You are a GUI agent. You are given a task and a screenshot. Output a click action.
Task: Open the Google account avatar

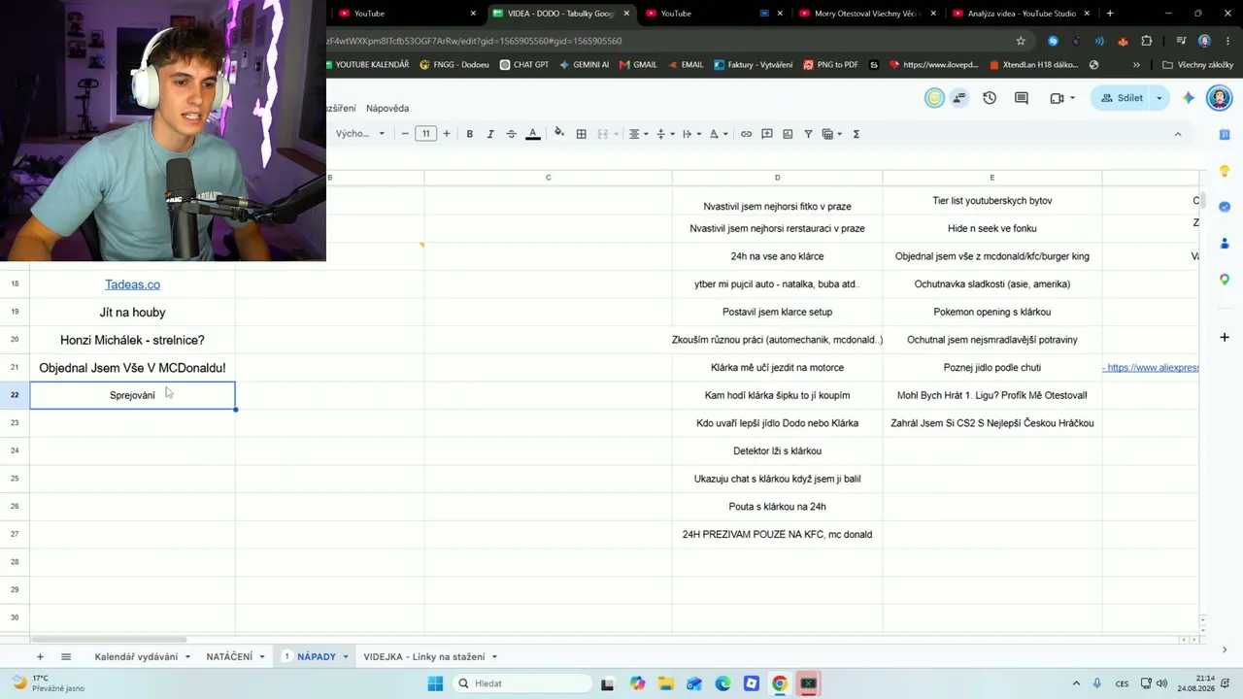1219,98
